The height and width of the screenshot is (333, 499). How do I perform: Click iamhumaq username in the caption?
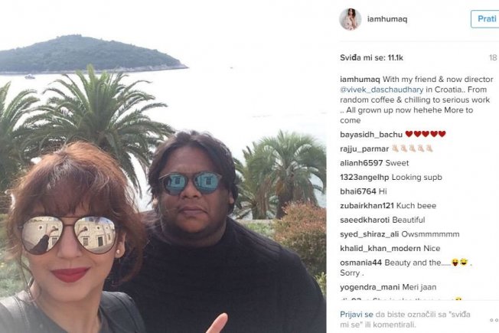pos(360,80)
